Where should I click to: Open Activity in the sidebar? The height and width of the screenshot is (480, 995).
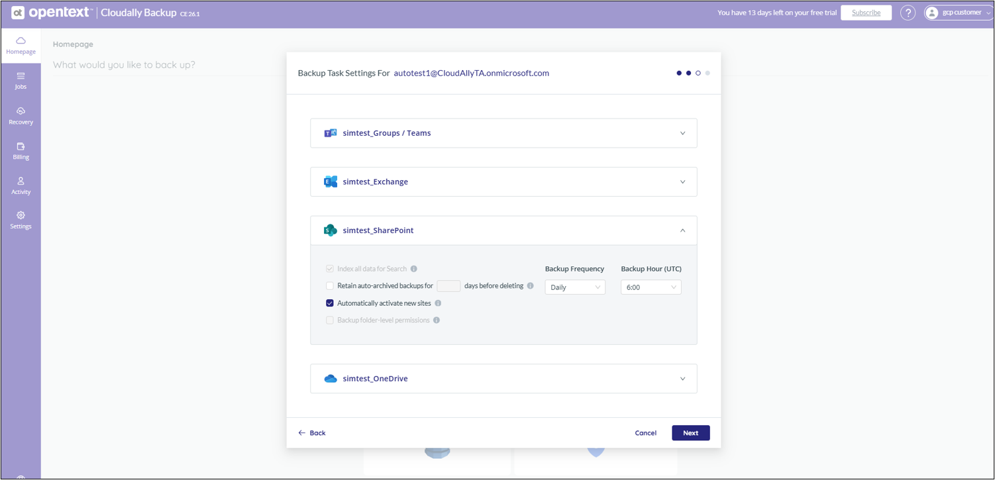pos(21,186)
